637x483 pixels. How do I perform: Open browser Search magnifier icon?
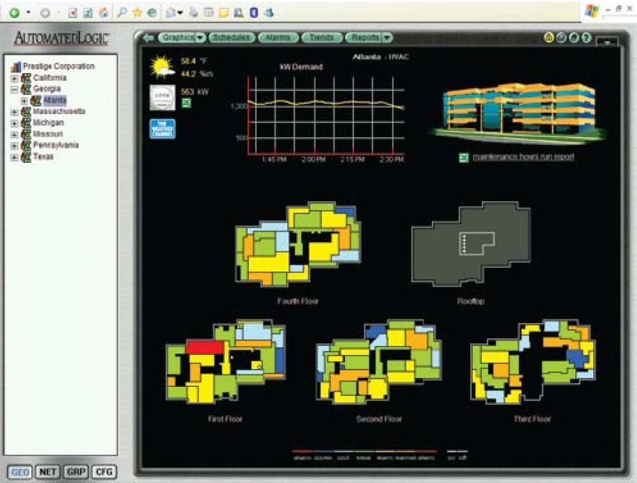click(x=122, y=13)
